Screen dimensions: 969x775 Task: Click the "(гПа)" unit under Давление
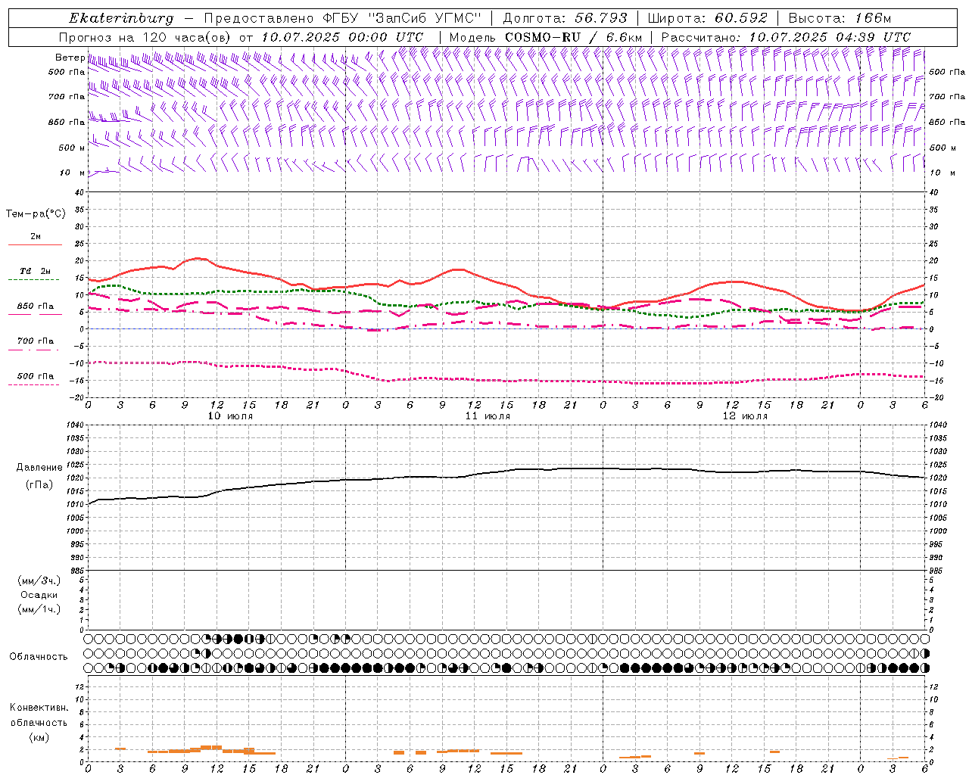[x=39, y=484]
